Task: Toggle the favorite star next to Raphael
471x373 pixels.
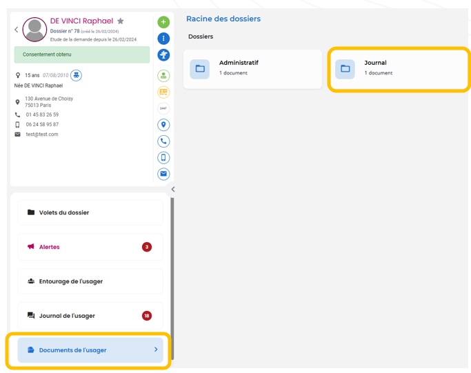Action: coord(121,21)
